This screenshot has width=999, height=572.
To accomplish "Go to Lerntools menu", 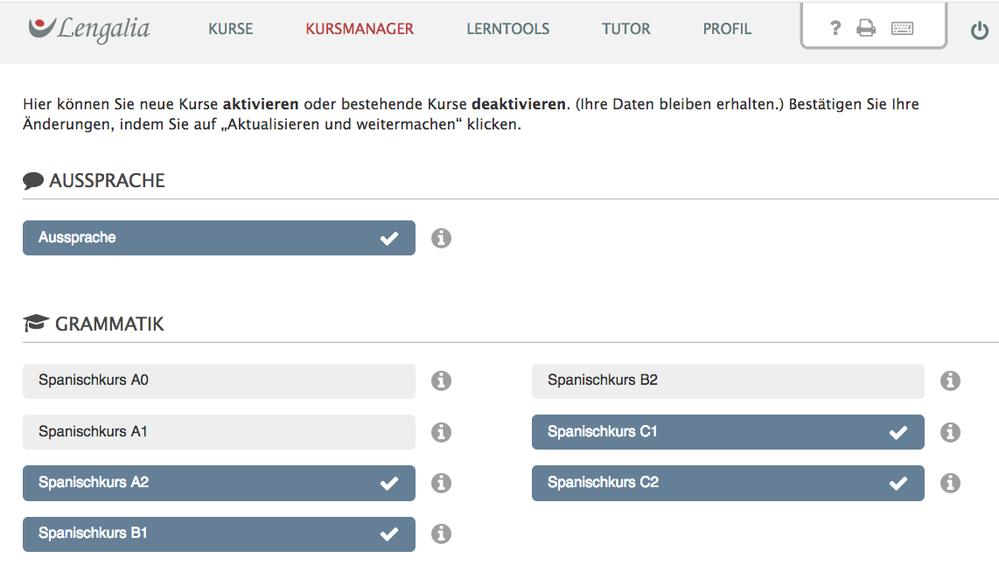I will (508, 29).
